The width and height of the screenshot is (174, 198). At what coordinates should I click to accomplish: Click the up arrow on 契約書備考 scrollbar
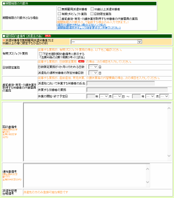[x=169, y=108]
